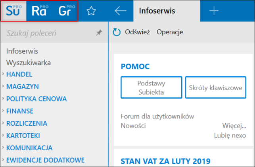Expand the KARTOTEKI group
Screen dimensions: 255x167
(x=23, y=136)
